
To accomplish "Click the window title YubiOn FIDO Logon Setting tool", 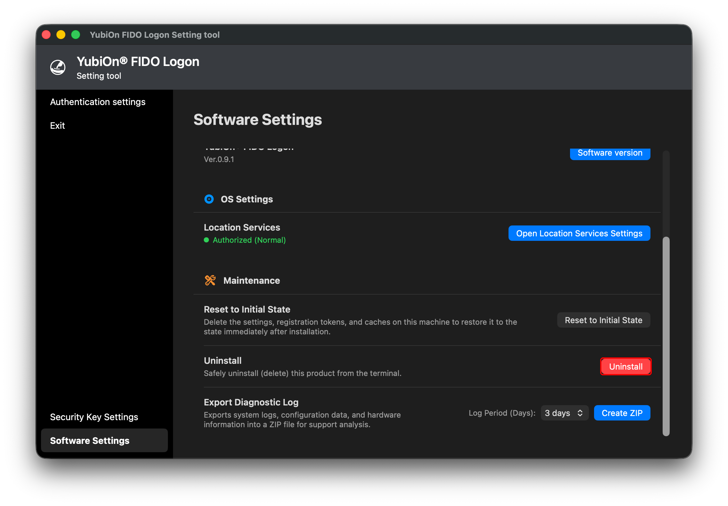I will coord(155,35).
